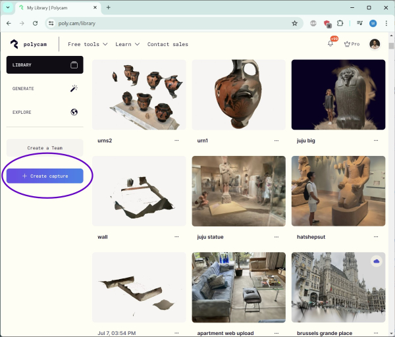Click the Polycam logo icon

coord(14,44)
